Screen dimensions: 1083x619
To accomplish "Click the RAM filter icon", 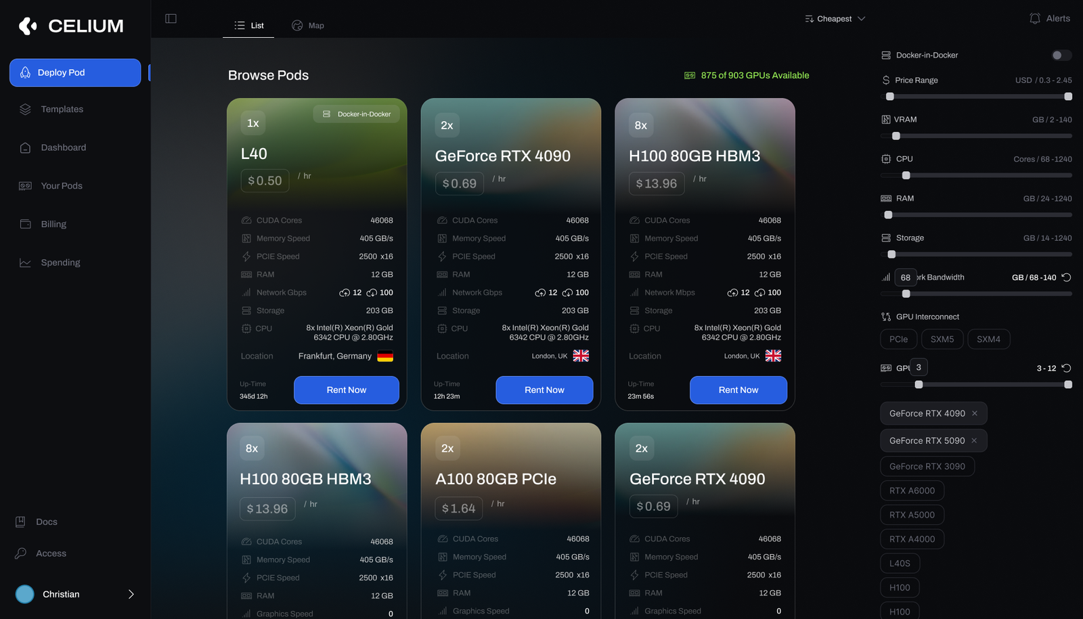I will tap(886, 198).
